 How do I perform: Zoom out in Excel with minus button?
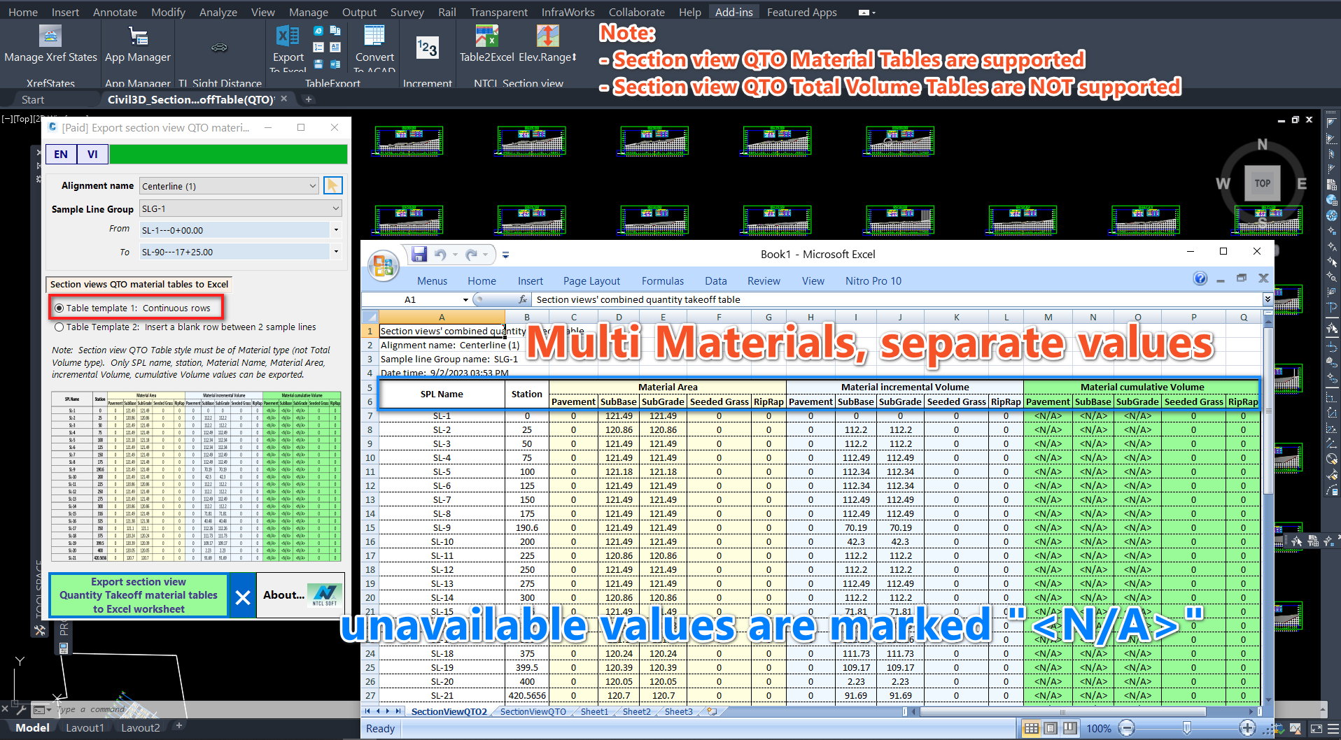[x=1126, y=728]
